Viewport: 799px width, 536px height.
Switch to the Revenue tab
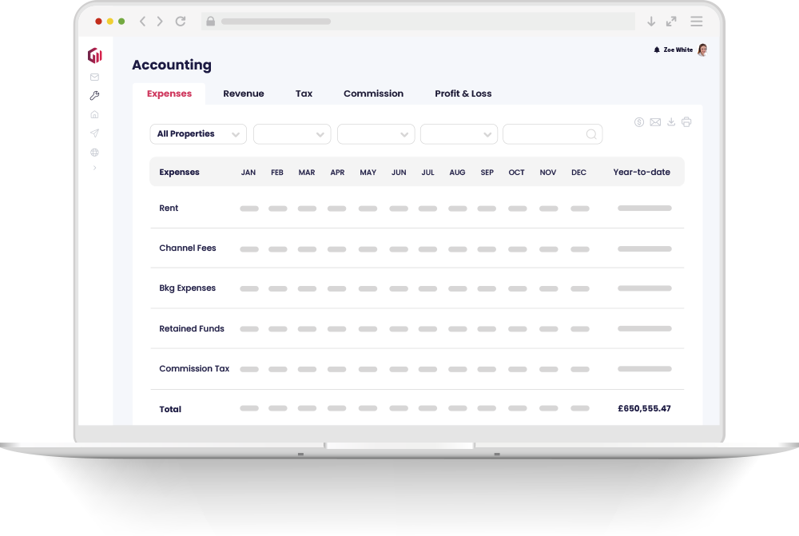244,93
